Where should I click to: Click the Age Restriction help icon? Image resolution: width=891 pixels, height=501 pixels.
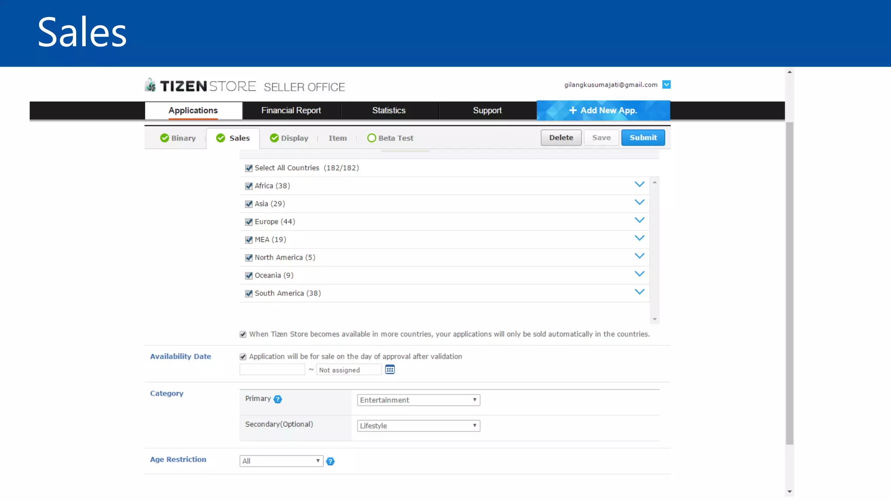point(330,461)
